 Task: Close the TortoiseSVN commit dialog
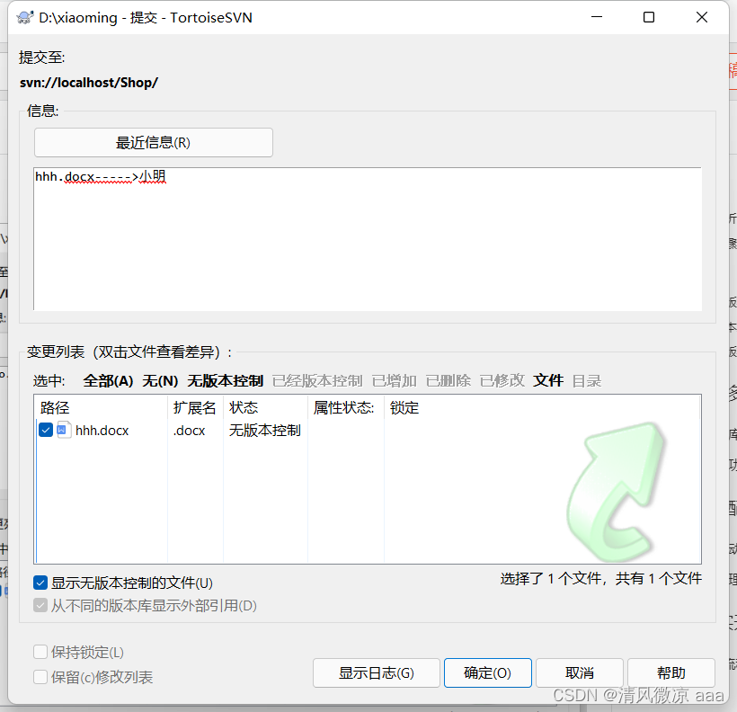click(x=701, y=17)
